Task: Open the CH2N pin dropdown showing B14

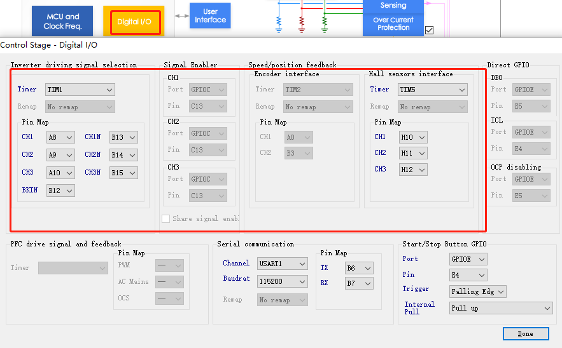Action: [123, 155]
